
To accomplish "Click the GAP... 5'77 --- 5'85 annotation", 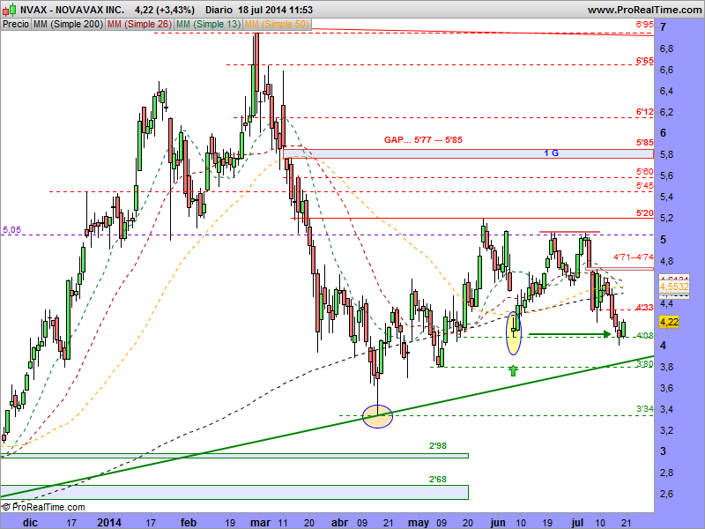I will point(423,140).
